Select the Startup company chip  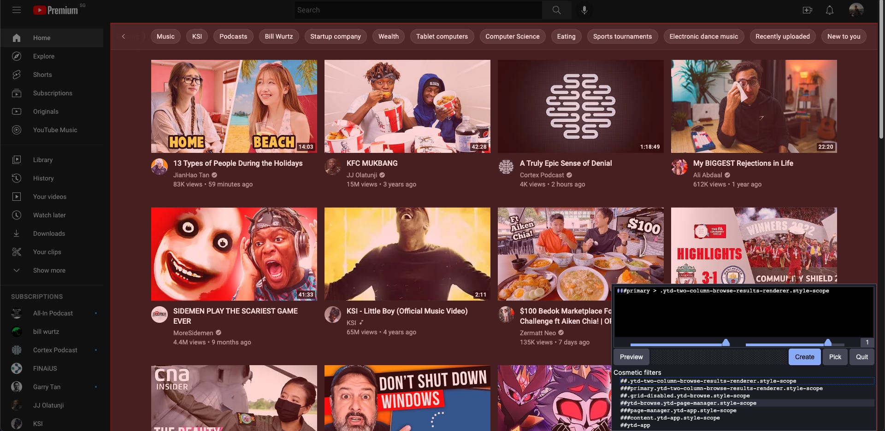[x=336, y=36]
